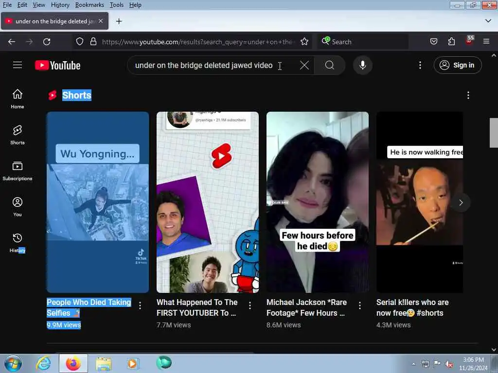Close the YouTube search results tab
498x373 pixels.
tap(101, 21)
